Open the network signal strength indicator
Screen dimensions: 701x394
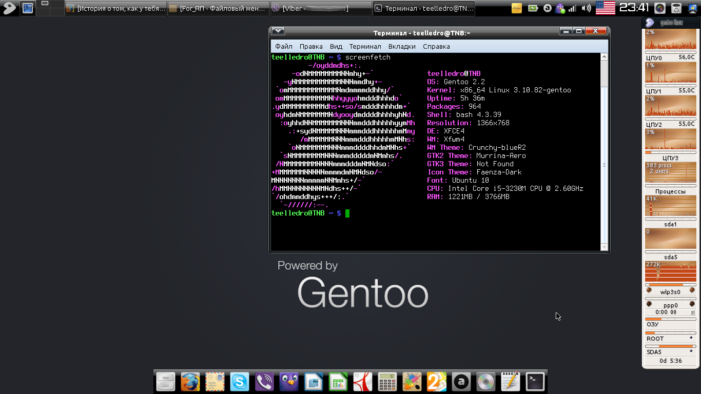(x=572, y=8)
